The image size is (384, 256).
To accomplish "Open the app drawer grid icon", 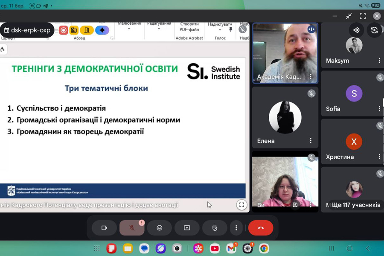I will [x=97, y=248].
